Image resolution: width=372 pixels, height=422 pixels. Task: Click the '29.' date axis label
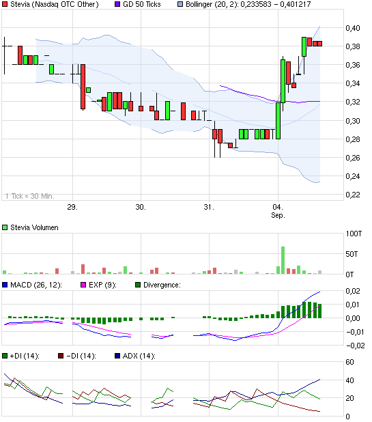point(72,207)
